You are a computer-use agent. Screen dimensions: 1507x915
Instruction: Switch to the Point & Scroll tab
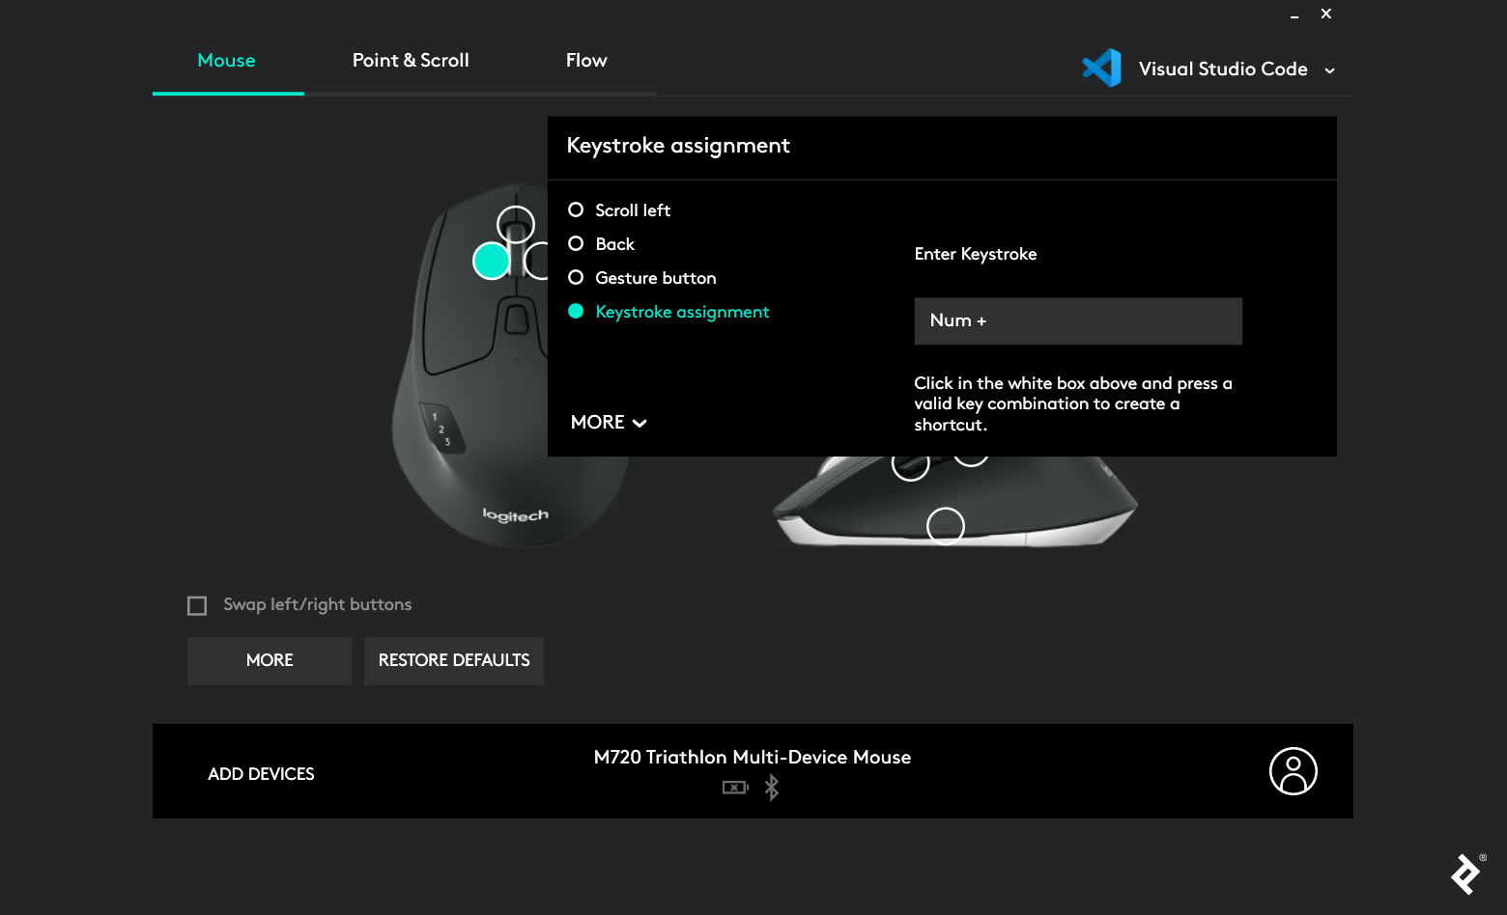411,61
